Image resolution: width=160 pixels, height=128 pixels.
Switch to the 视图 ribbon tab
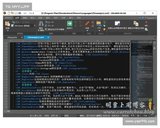point(40,18)
